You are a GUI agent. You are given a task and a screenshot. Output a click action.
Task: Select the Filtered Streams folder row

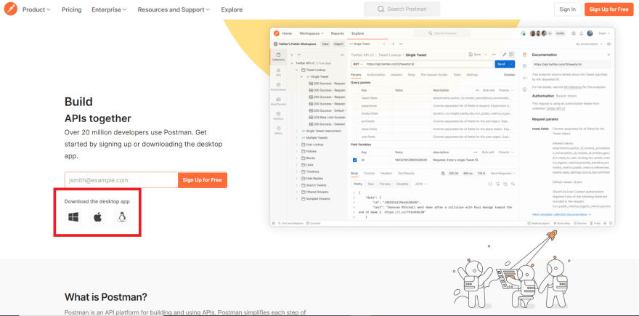click(315, 192)
